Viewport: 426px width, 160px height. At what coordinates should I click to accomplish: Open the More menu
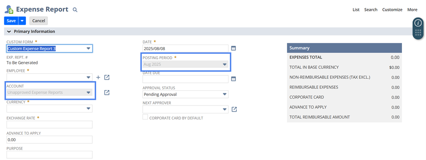(412, 10)
